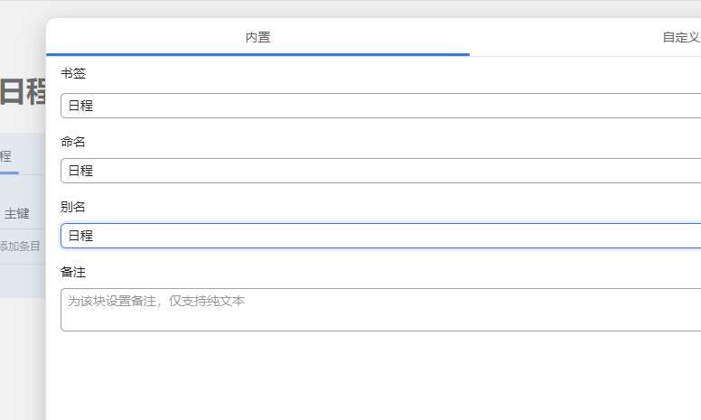This screenshot has width=701, height=420.
Task: Click the blue underline beneath 内置 tab
Action: pos(257,54)
